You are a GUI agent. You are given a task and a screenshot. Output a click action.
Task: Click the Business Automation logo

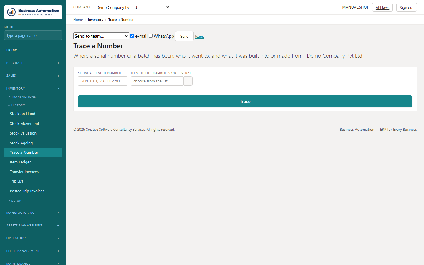33,12
